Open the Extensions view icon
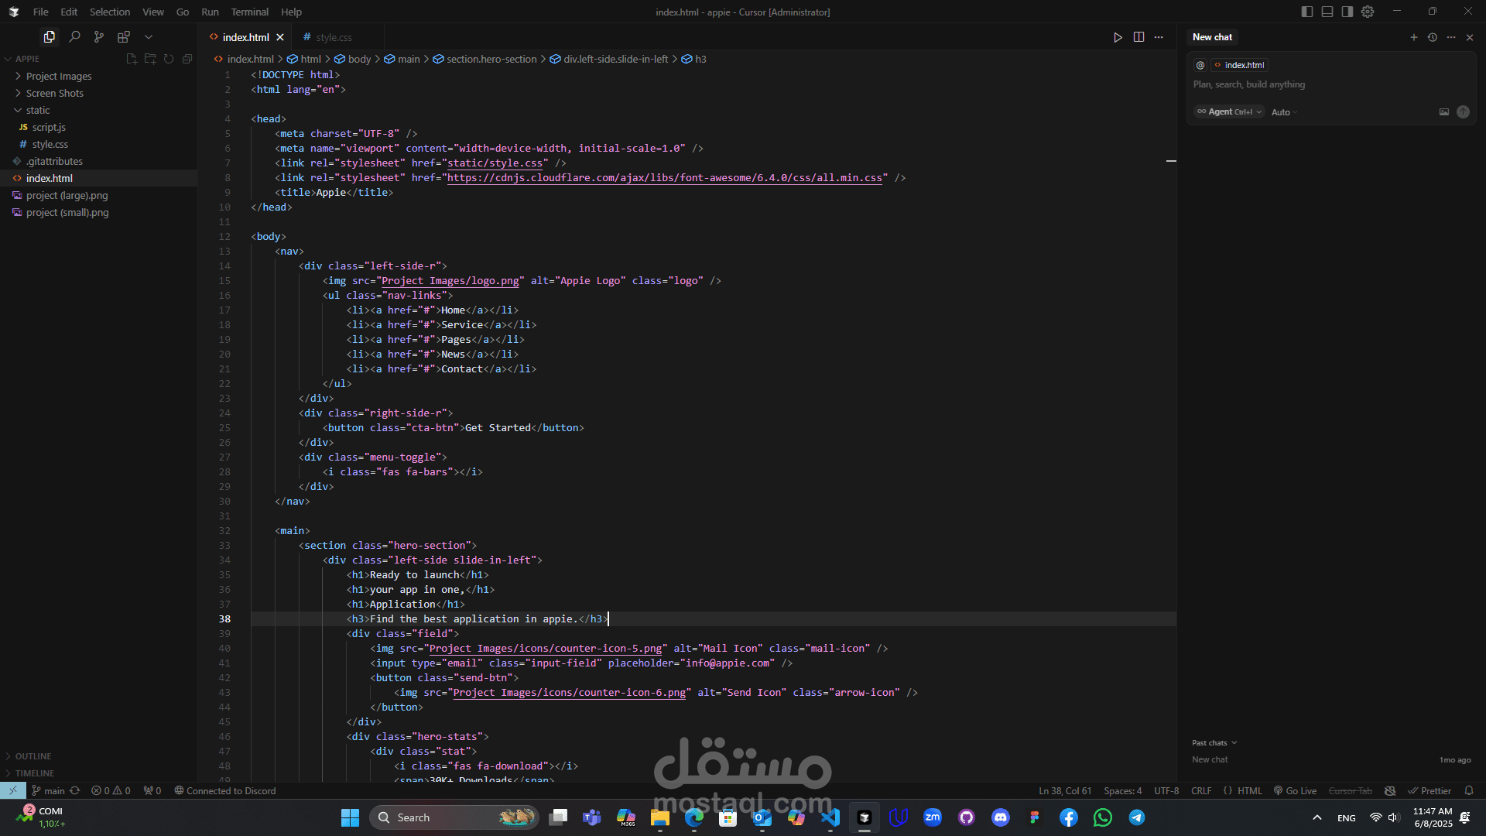Image resolution: width=1486 pixels, height=836 pixels. click(x=123, y=36)
